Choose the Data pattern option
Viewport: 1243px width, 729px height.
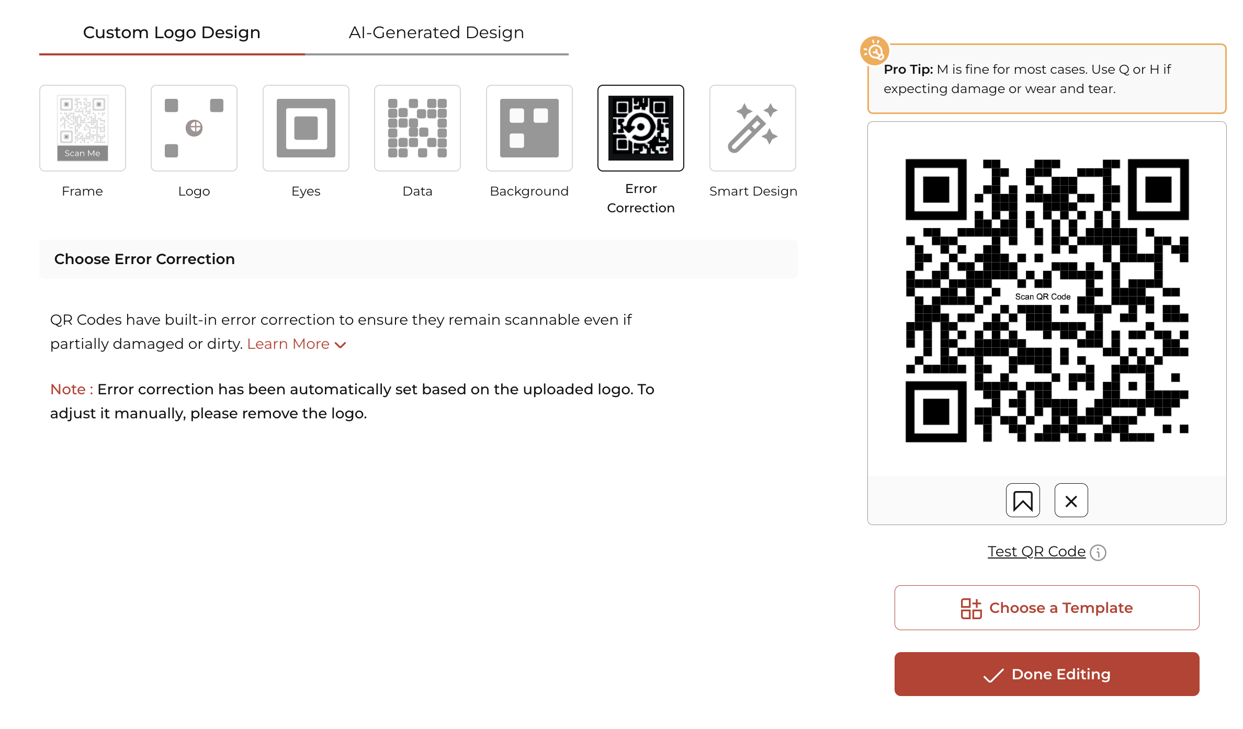[x=417, y=128]
